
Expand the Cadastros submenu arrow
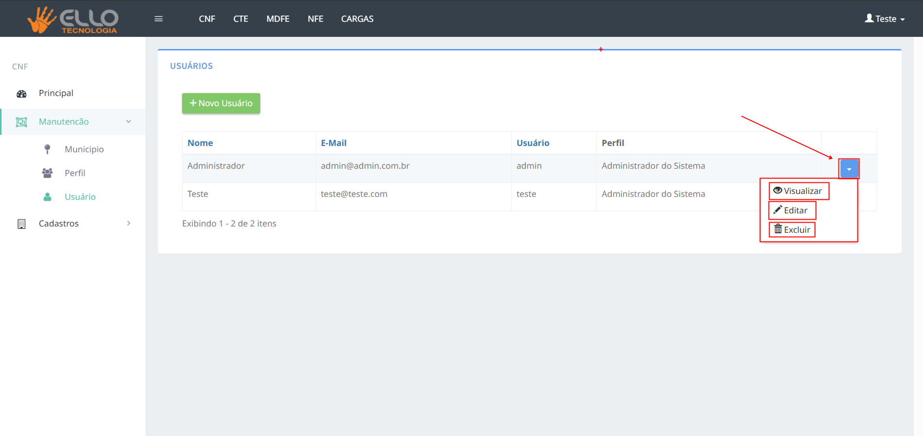pyautogui.click(x=129, y=224)
